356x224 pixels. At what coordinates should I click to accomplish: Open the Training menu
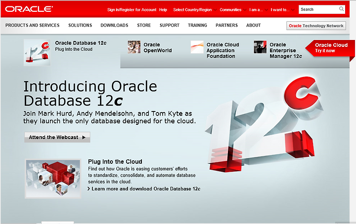197,25
